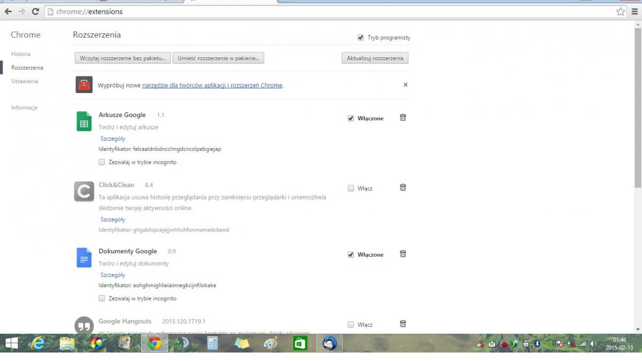This screenshot has height=361, width=642.
Task: Click the power plug battery tray icon
Action: (x=571, y=343)
